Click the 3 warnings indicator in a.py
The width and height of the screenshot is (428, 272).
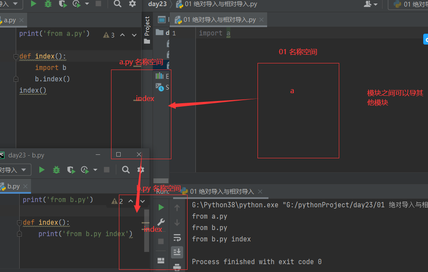(109, 35)
